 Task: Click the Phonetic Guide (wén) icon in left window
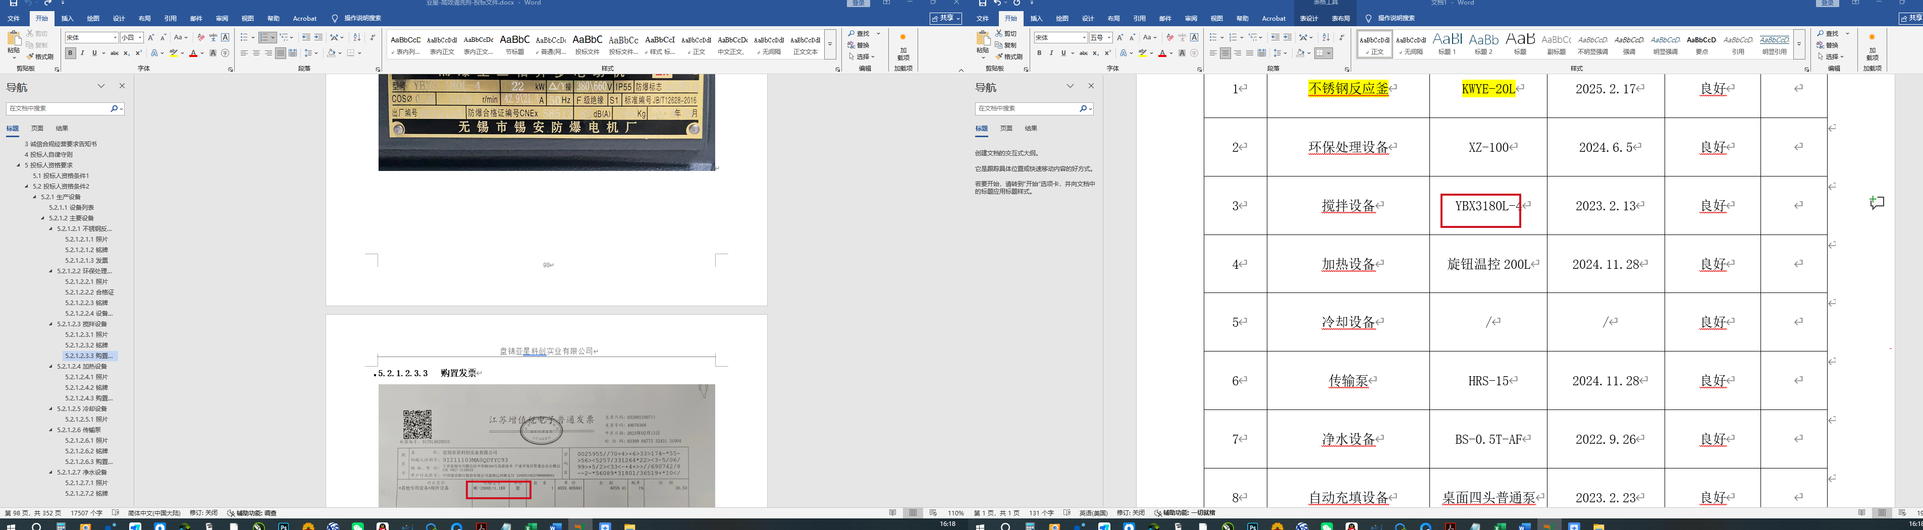(x=213, y=37)
